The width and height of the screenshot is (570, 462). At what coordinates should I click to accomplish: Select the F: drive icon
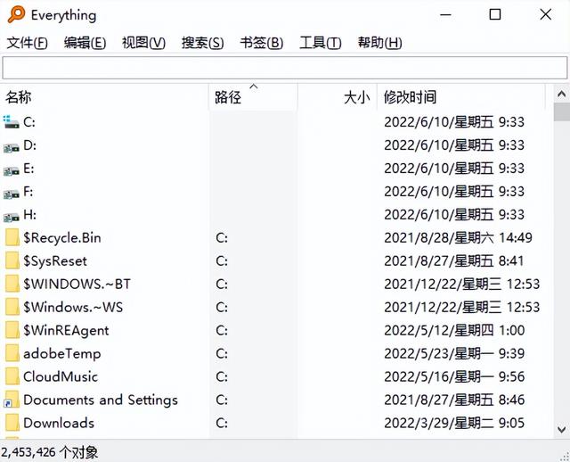12,194
